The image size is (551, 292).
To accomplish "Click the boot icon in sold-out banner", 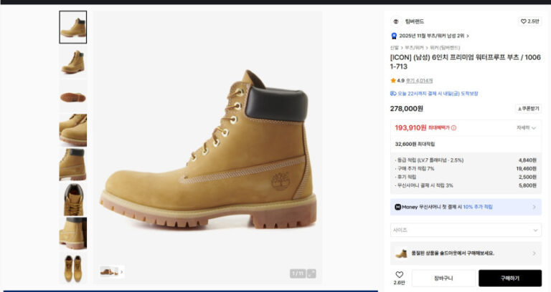I will point(401,253).
